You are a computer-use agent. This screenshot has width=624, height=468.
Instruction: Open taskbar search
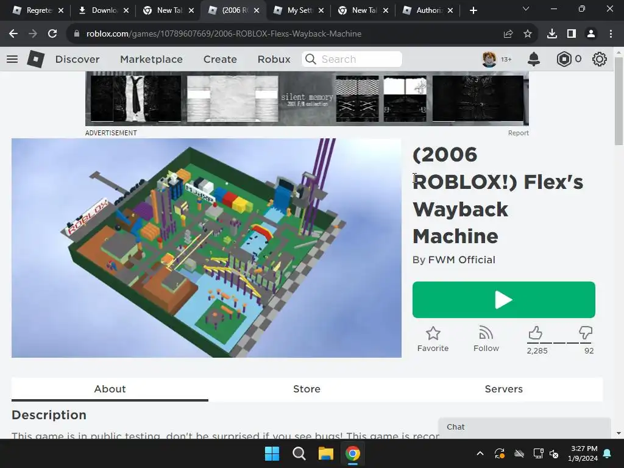pos(299,453)
